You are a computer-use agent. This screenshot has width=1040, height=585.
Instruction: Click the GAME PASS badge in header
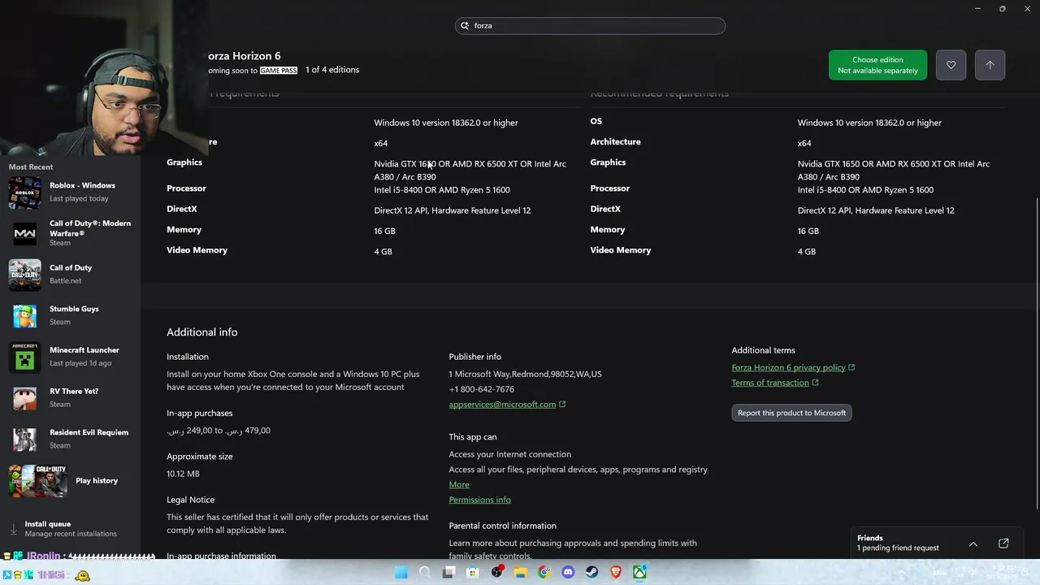tap(279, 71)
